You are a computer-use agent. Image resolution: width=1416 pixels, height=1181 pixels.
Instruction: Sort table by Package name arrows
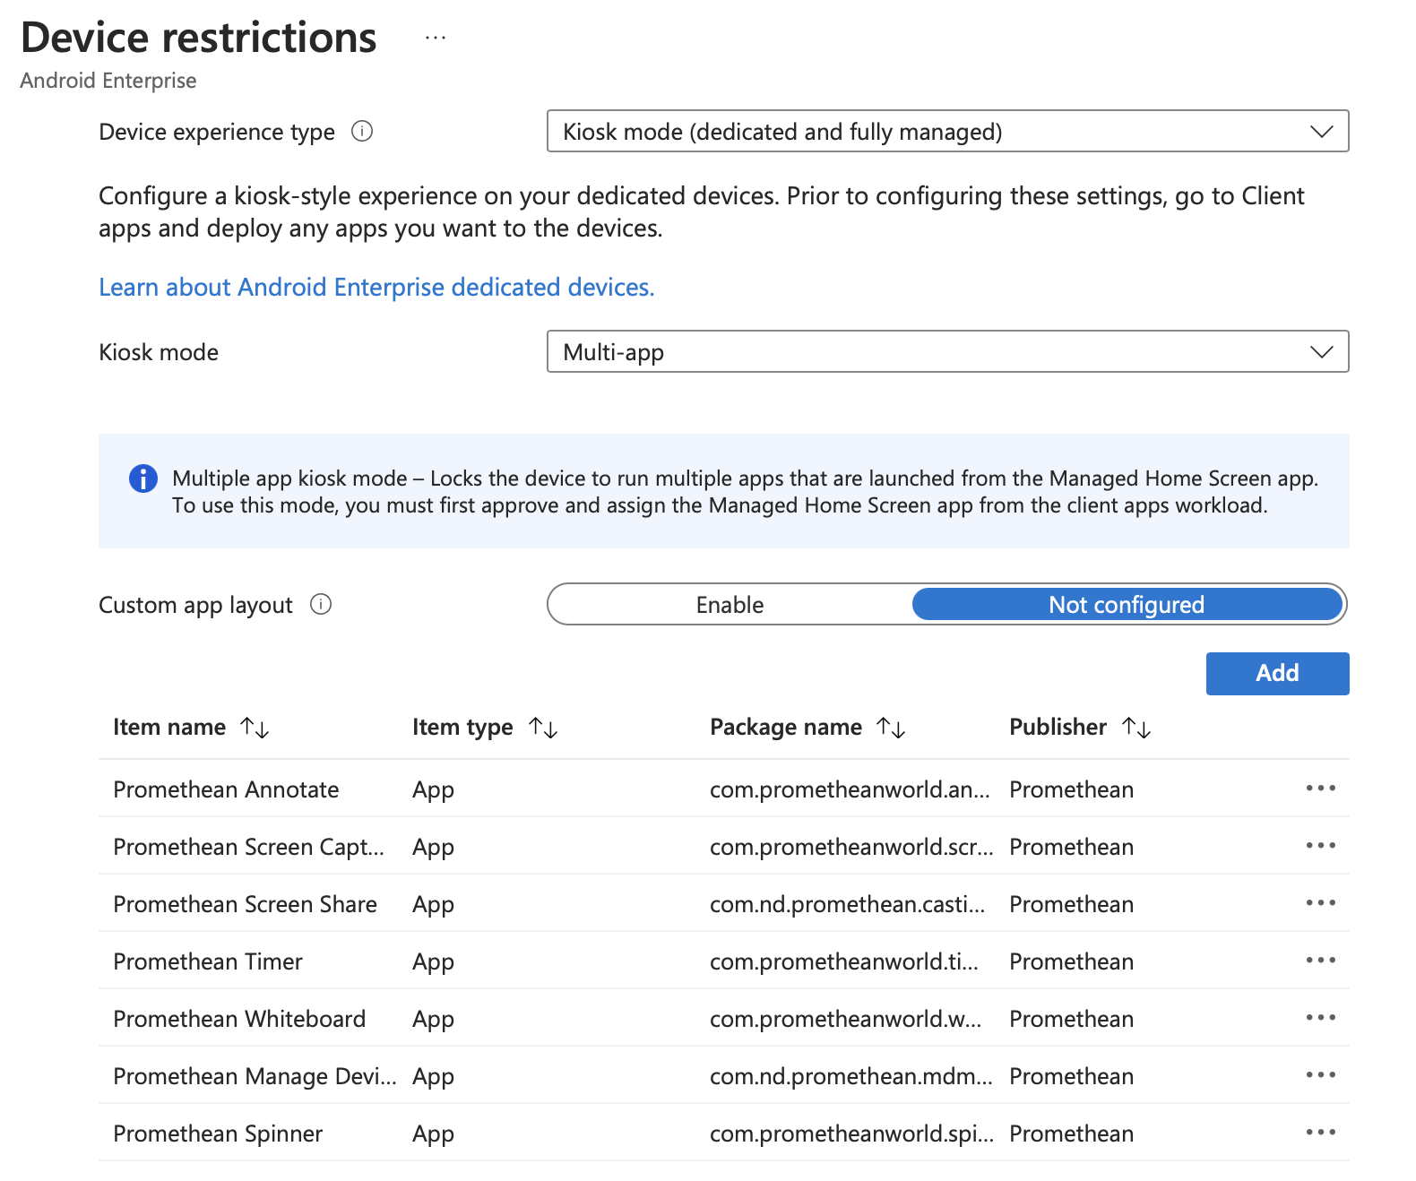click(x=891, y=728)
